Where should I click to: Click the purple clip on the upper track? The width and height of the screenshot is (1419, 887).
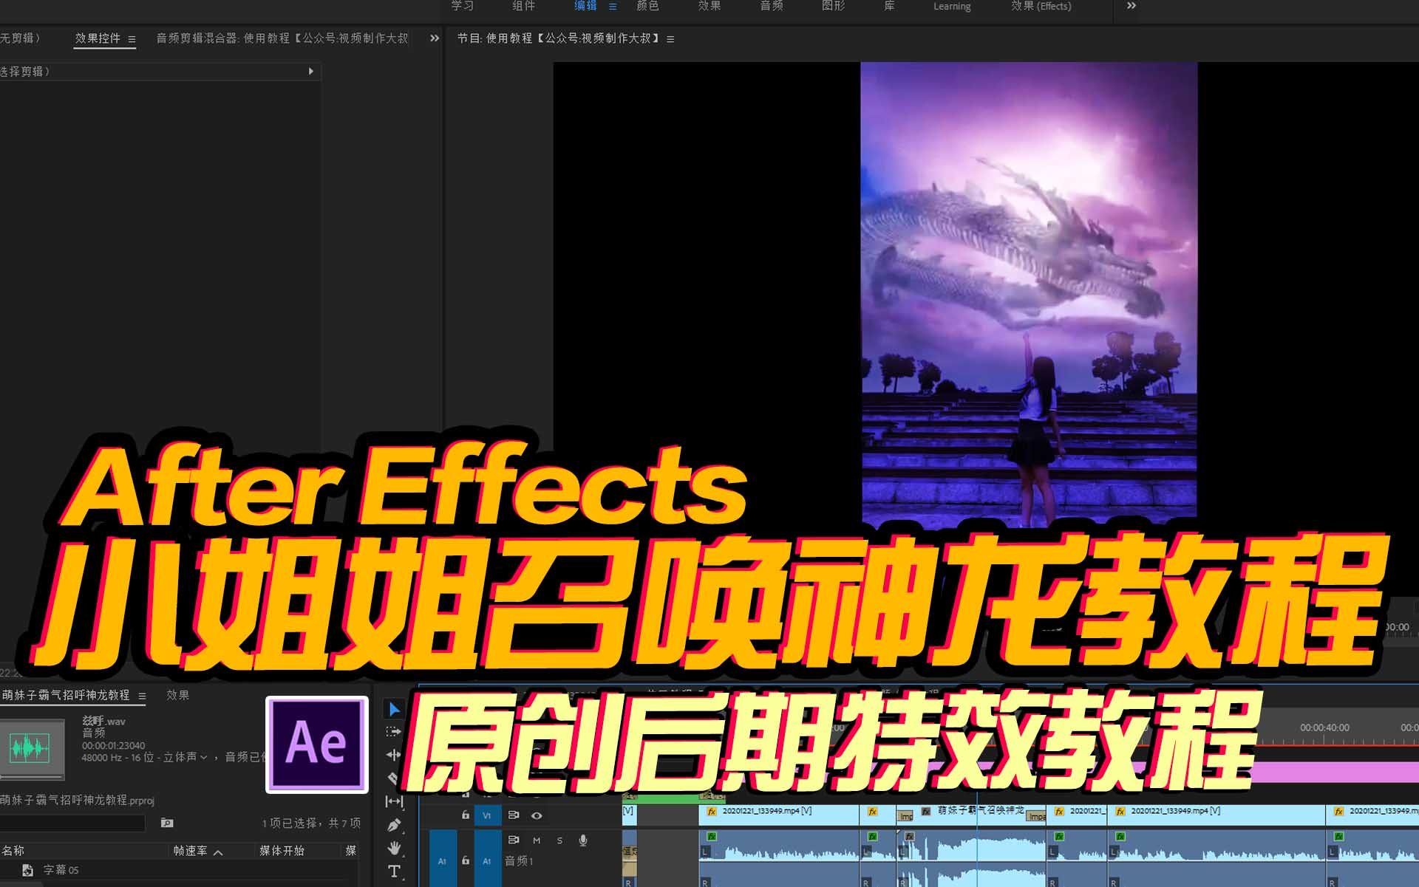tap(1335, 773)
